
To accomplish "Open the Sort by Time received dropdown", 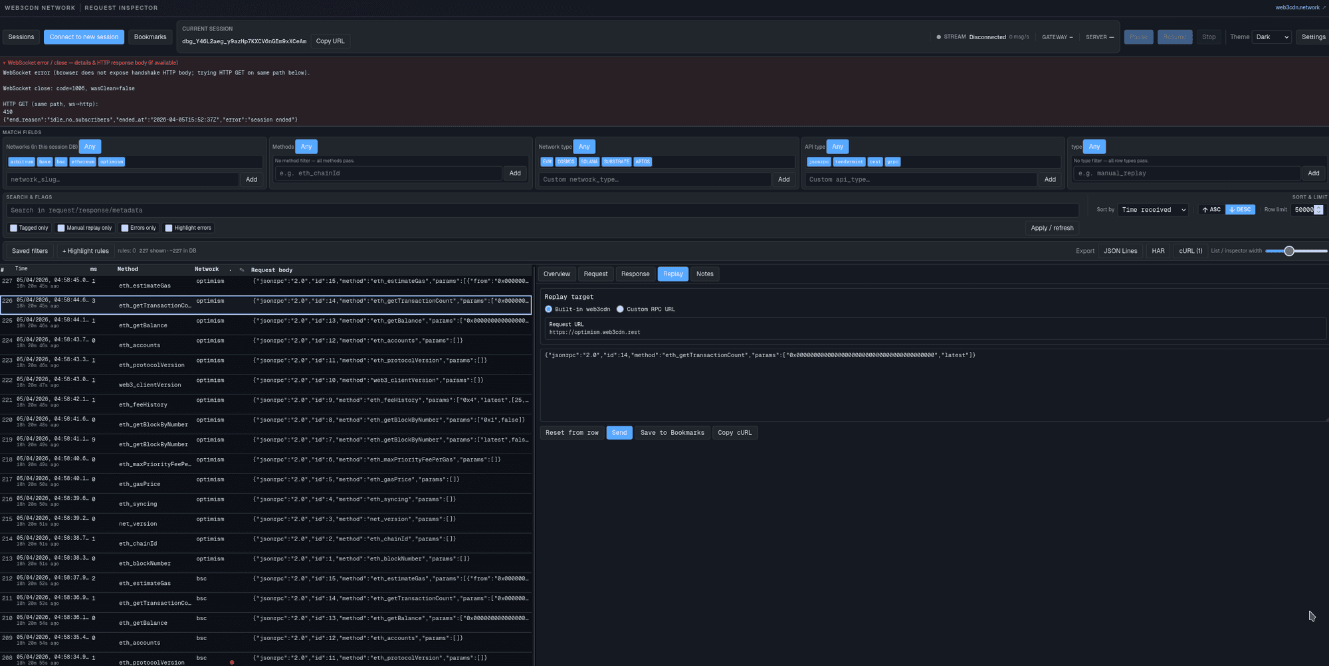I will tap(1153, 210).
